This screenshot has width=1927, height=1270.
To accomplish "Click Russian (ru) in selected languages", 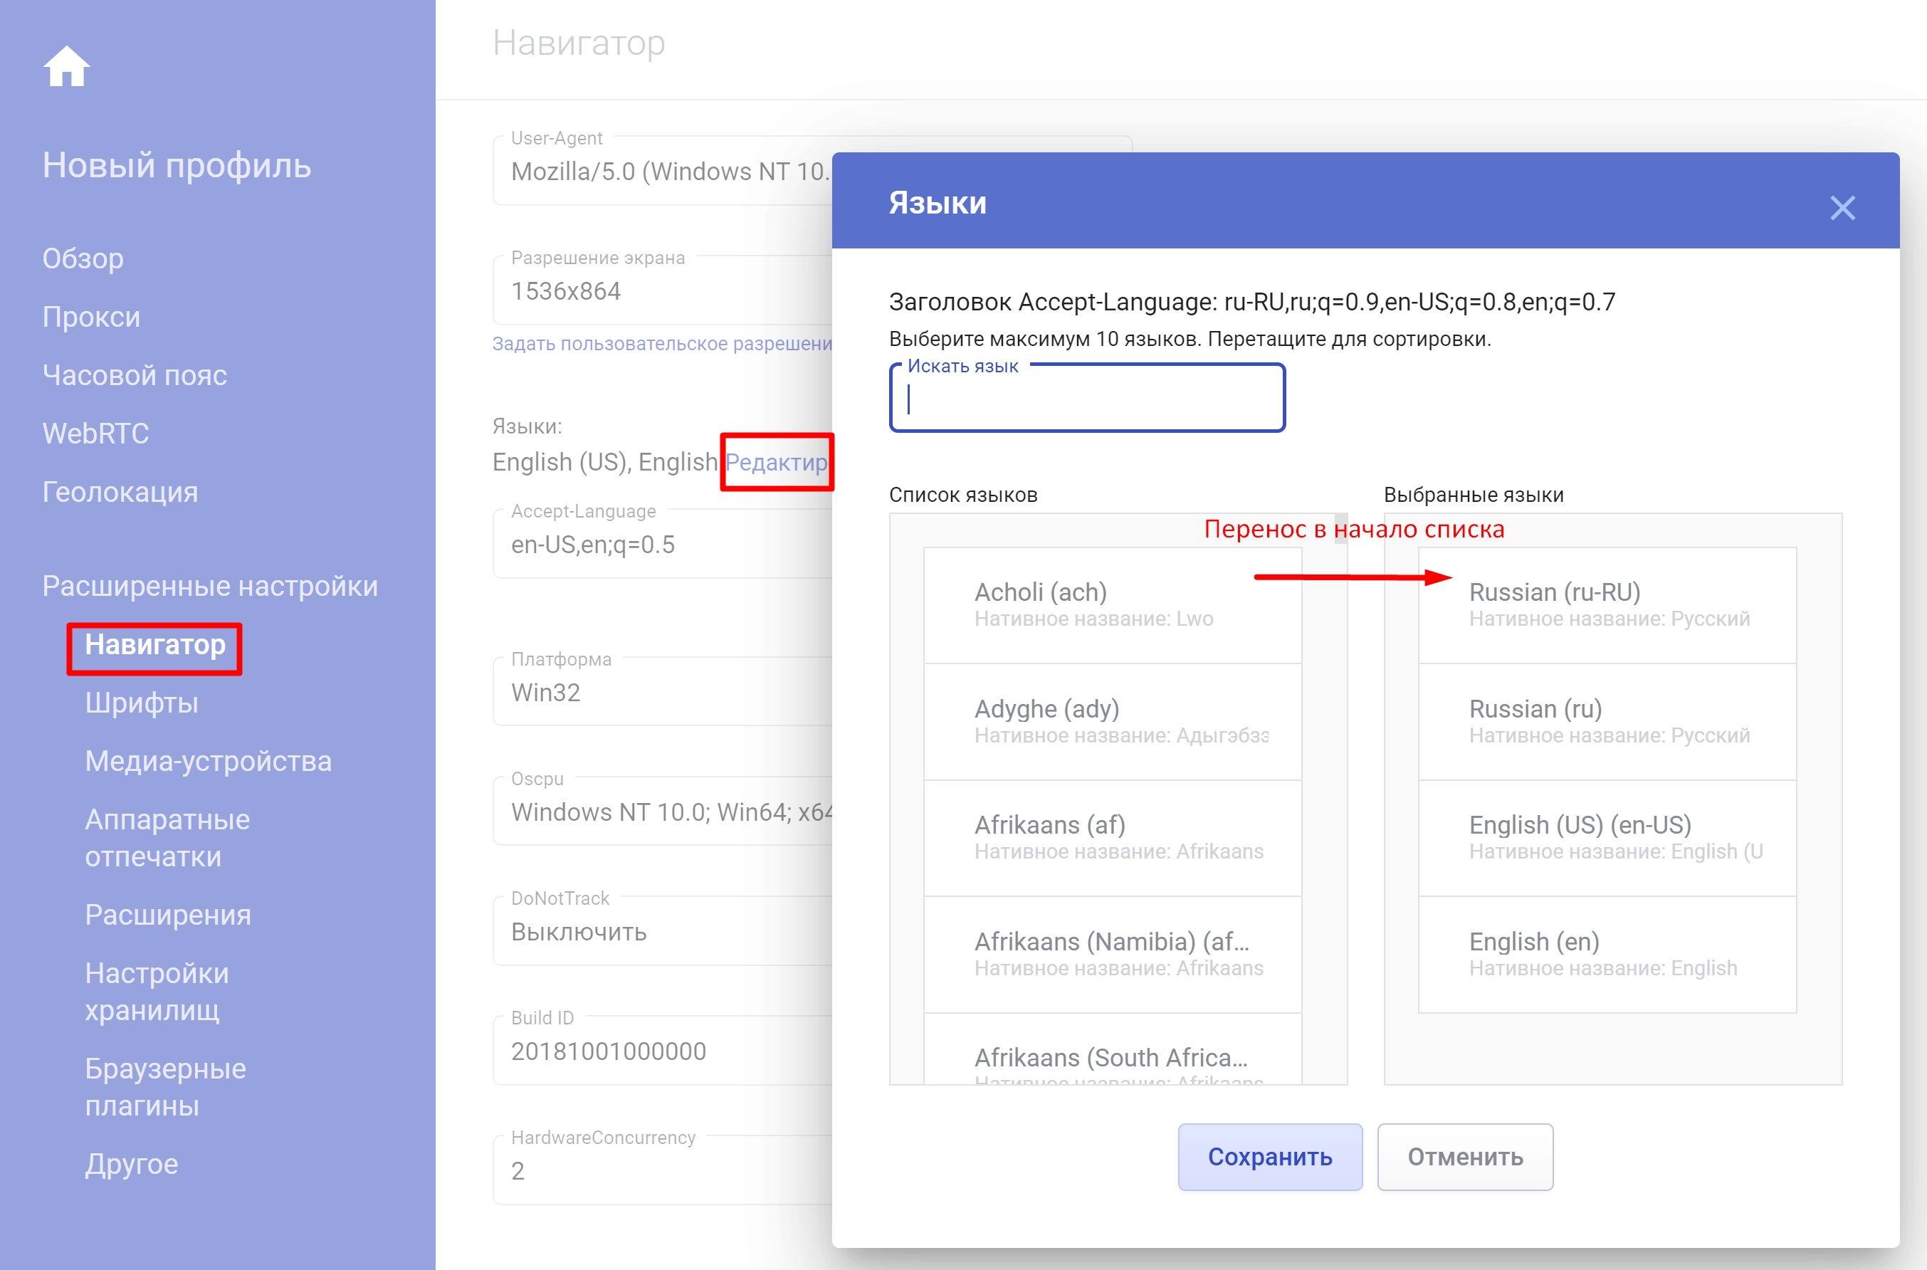I will point(1607,722).
